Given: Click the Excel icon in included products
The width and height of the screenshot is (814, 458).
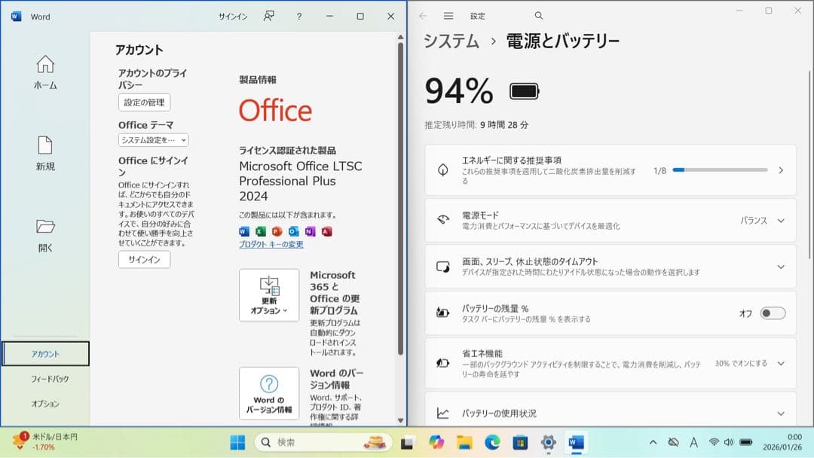Looking at the screenshot, I should pyautogui.click(x=260, y=231).
